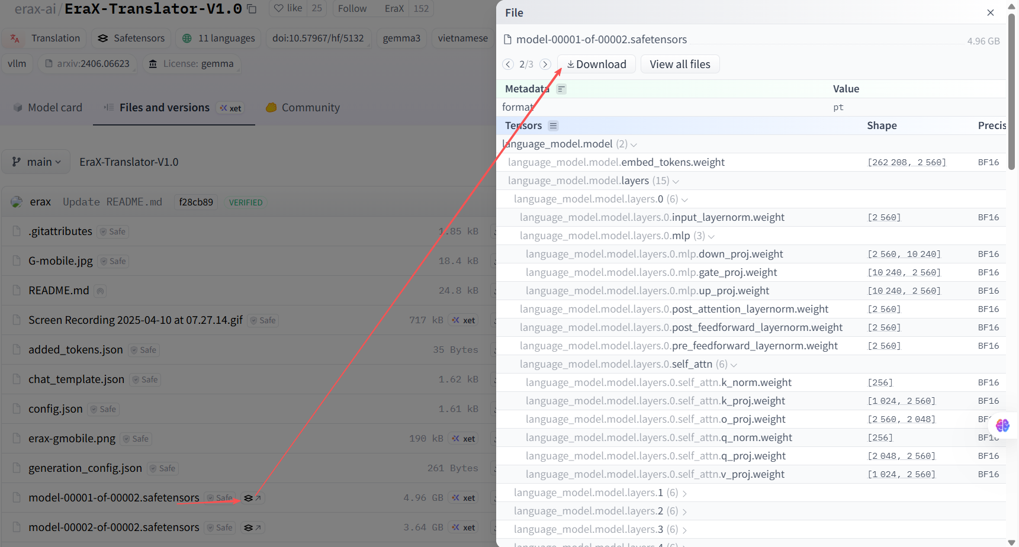1019x547 pixels.
Task: Select the gemma3 tag
Action: (x=401, y=38)
